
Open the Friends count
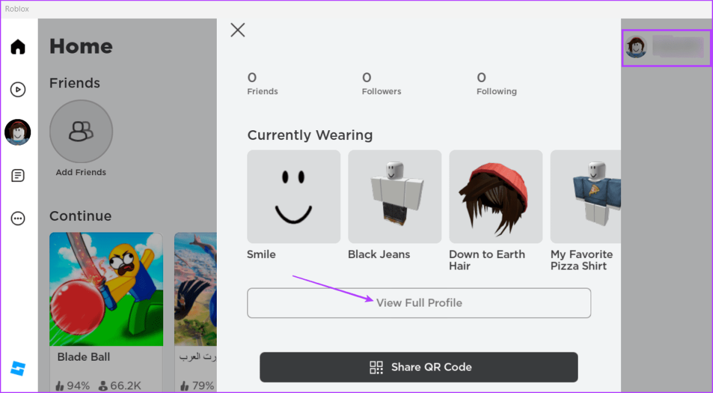262,83
